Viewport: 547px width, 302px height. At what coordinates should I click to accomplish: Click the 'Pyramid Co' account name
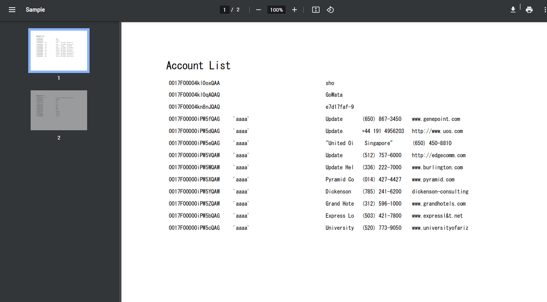point(340,179)
